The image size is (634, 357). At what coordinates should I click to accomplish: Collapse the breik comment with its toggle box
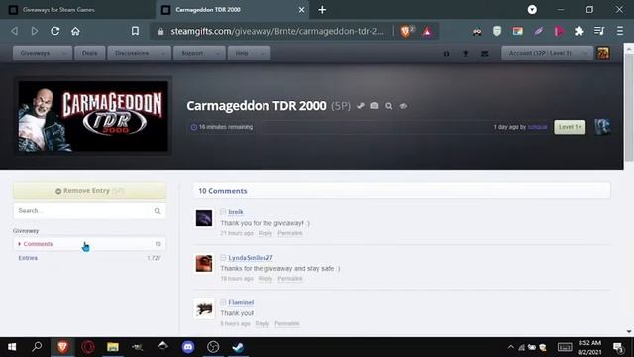[223, 211]
